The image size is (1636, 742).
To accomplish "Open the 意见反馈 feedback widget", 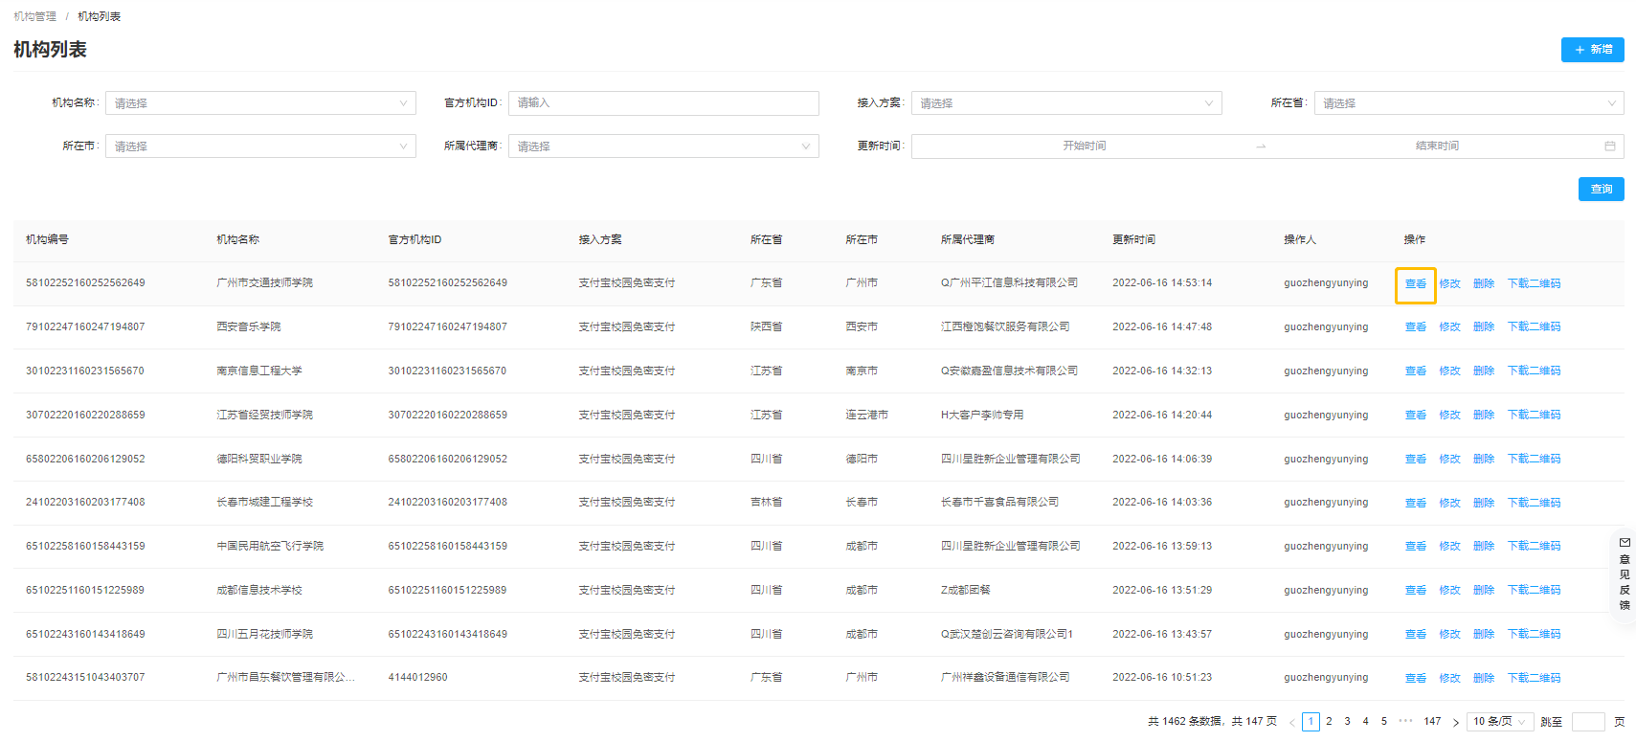I will coord(1625,574).
